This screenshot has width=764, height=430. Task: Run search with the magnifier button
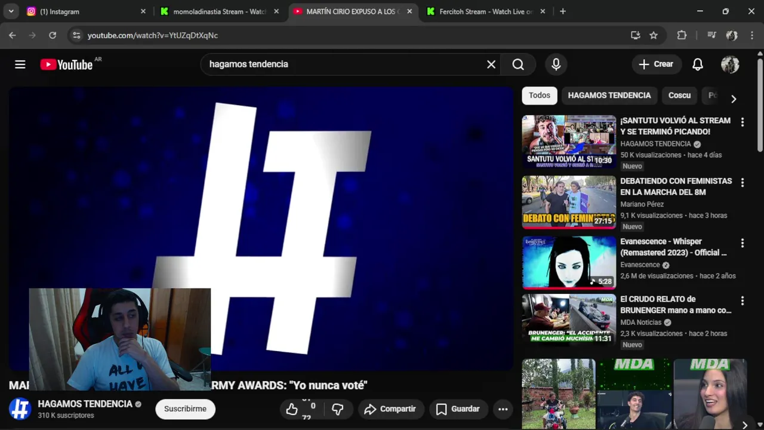coord(518,64)
